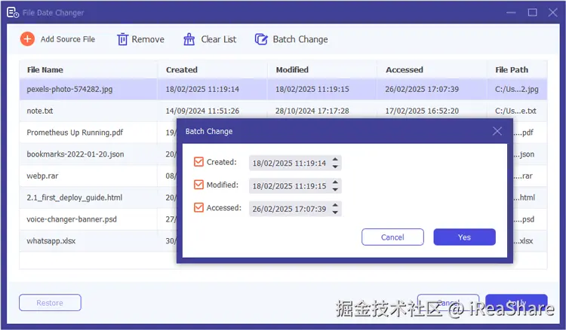The height and width of the screenshot is (330, 566).
Task: Click table cell accessed 26/02/2025 17:07:39
Action: tap(422, 89)
